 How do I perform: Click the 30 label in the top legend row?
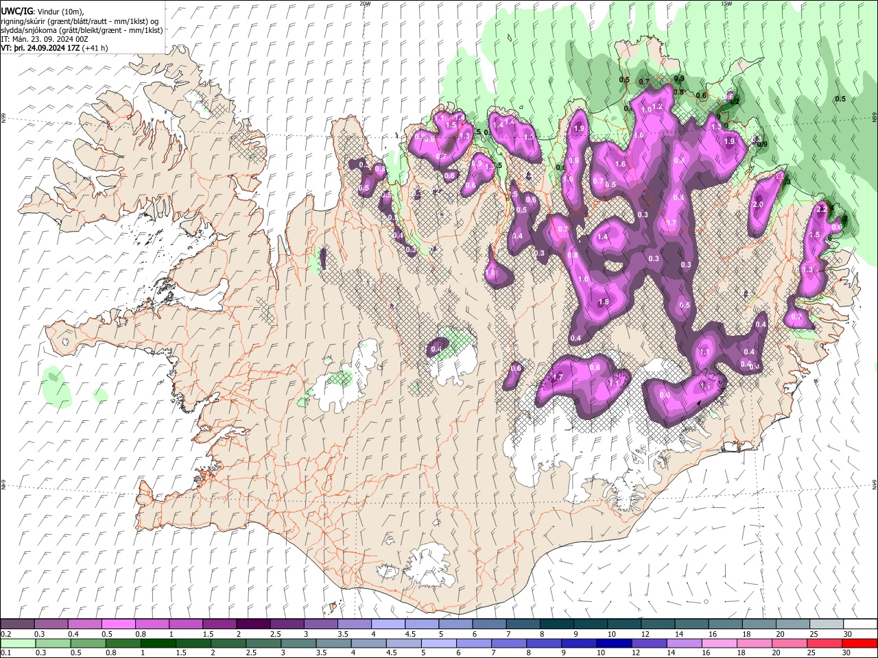[x=847, y=634]
